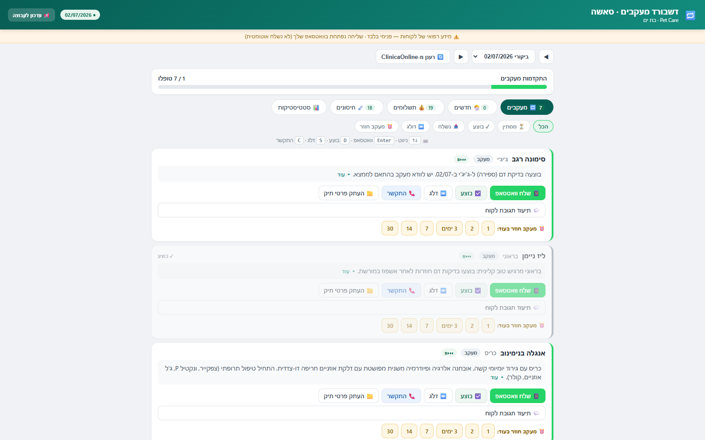Screen dimensions: 705x440
Task: Copy file details folder button, first card
Action: point(349,193)
